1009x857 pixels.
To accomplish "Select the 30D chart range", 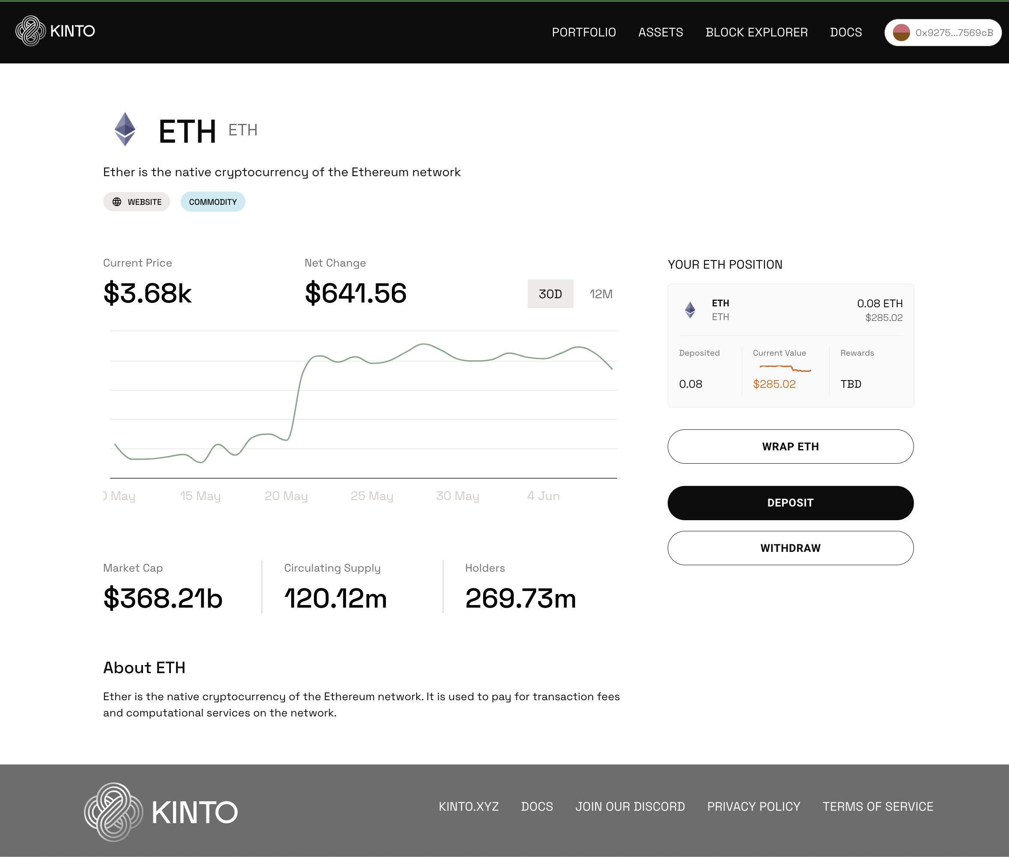I will 549,294.
